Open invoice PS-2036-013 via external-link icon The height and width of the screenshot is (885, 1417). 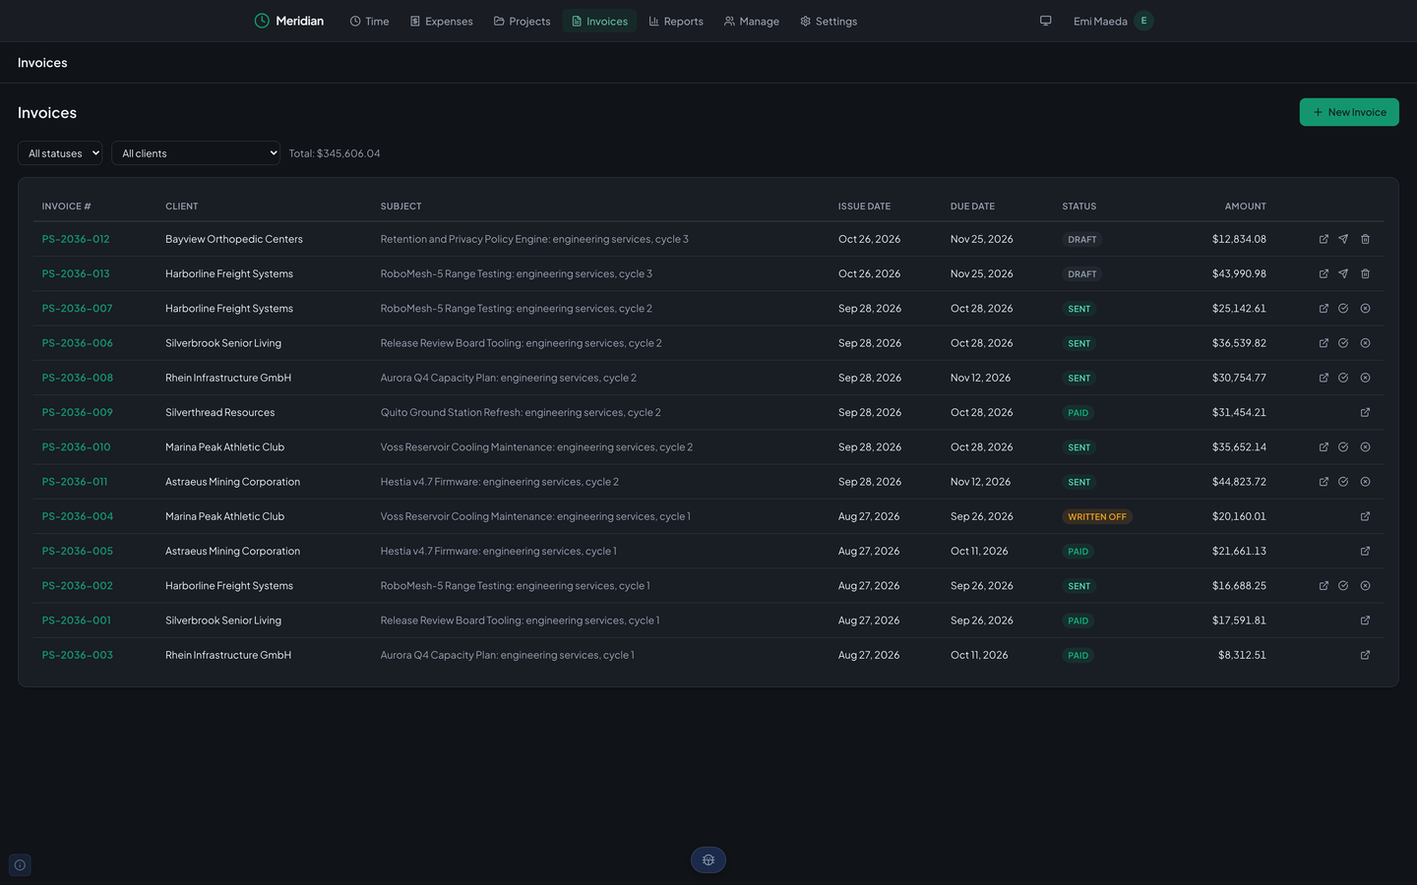click(x=1324, y=273)
